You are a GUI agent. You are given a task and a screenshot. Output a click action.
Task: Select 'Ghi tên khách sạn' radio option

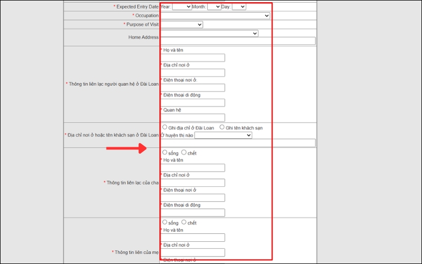(222, 127)
